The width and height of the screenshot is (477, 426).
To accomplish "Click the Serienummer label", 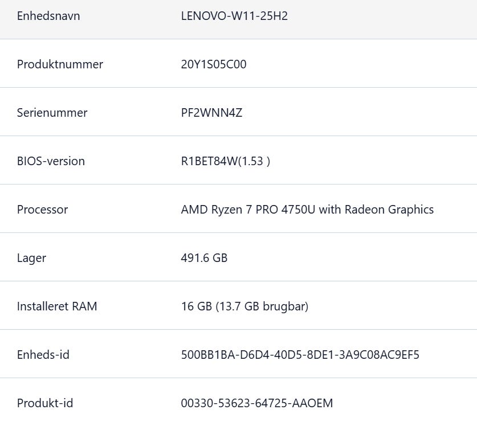I will pos(52,113).
